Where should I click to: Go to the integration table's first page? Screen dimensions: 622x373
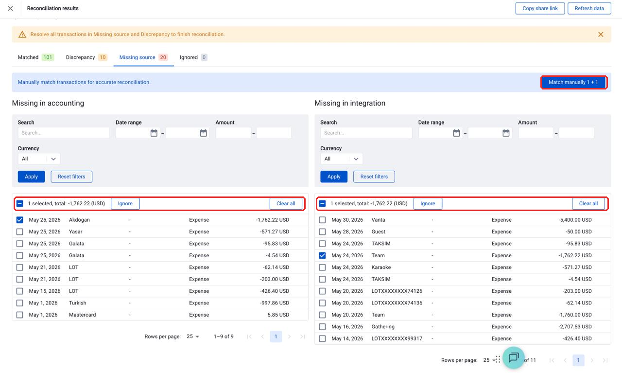(552, 360)
